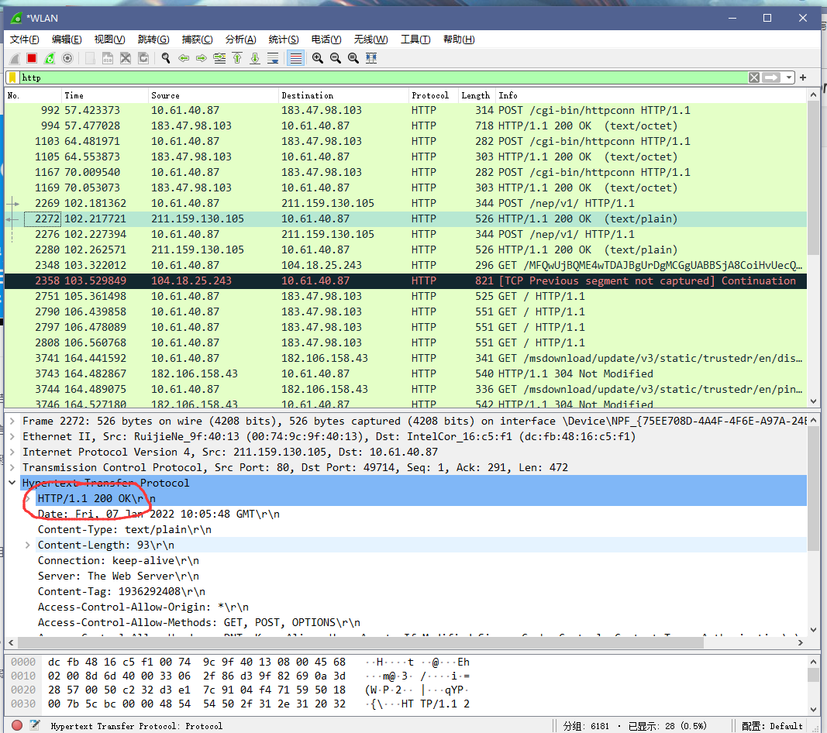The width and height of the screenshot is (827, 733).
Task: Stop capturing packets with the red square icon
Action: tap(31, 57)
